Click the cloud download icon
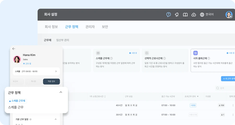The width and height of the screenshot is (235, 125). coord(194,15)
